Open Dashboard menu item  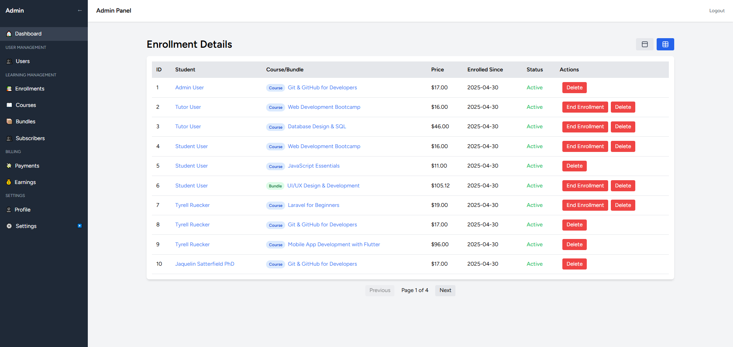pyautogui.click(x=44, y=34)
